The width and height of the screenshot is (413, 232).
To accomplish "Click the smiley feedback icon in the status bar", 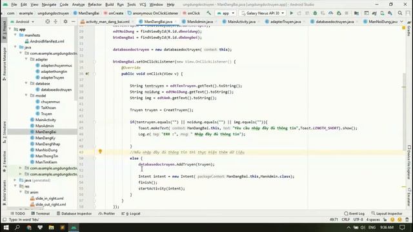I will [x=392, y=220].
